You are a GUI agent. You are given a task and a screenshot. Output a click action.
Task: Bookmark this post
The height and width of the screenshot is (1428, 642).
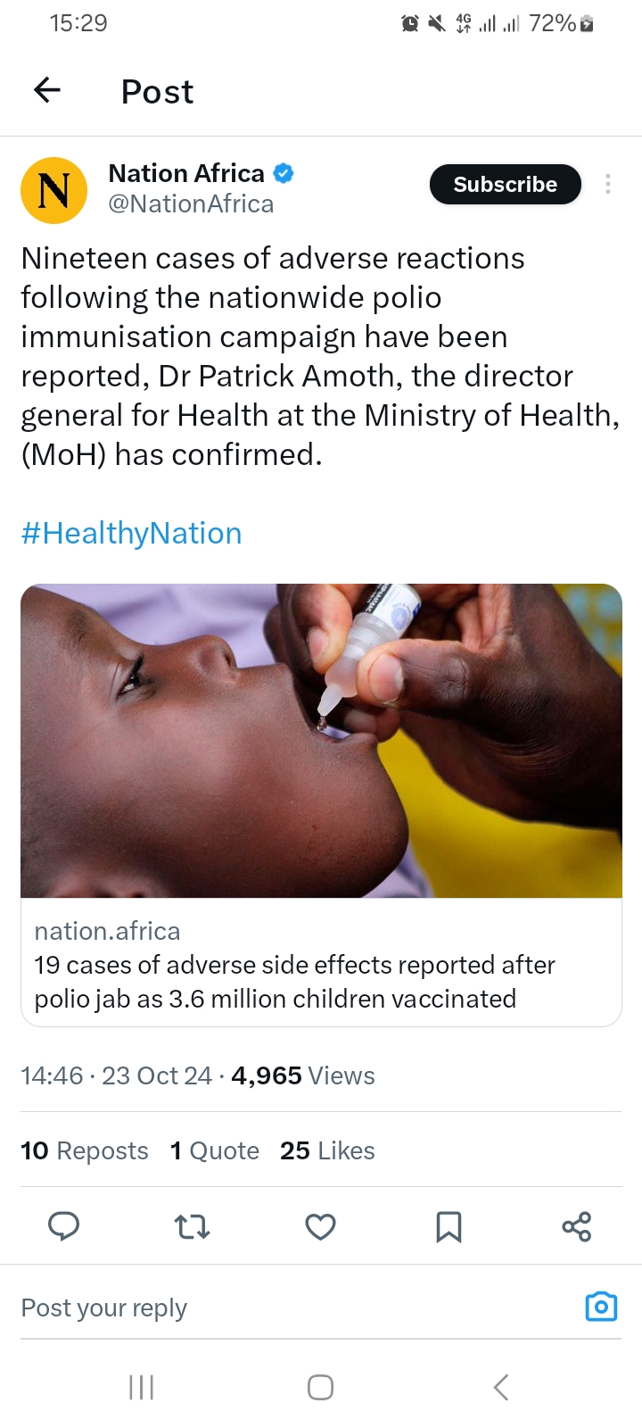click(x=449, y=1226)
